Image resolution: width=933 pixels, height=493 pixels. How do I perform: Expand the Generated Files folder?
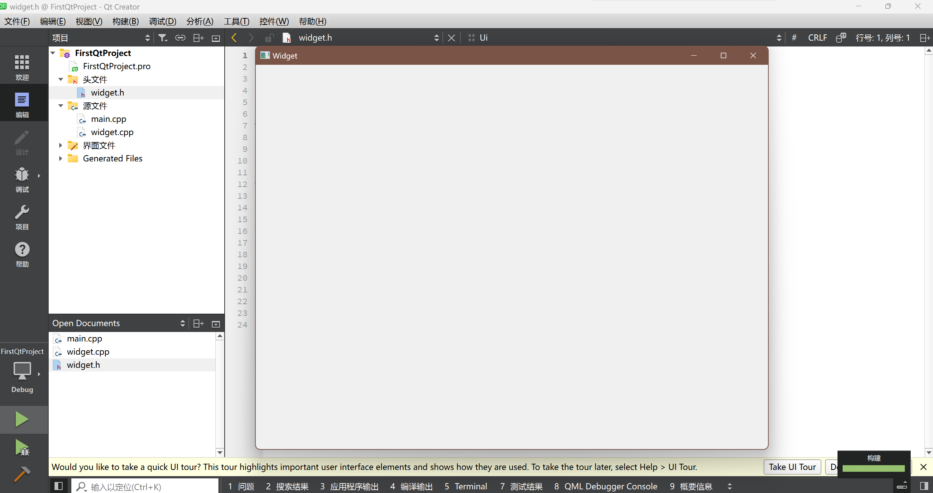(61, 158)
